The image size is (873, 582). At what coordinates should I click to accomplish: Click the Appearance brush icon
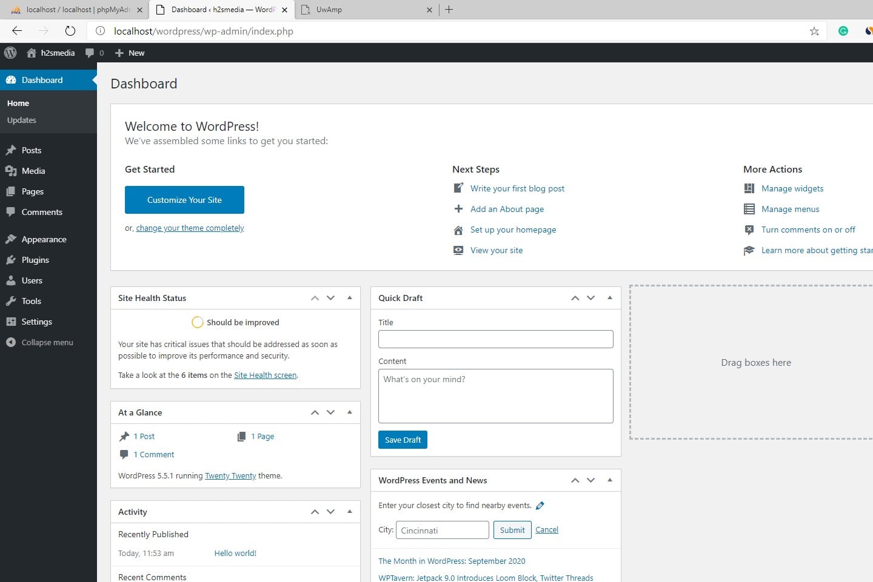point(11,239)
